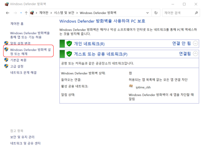Open 보안 및 유지 관리 link
202x149 pixels.
point(22,137)
